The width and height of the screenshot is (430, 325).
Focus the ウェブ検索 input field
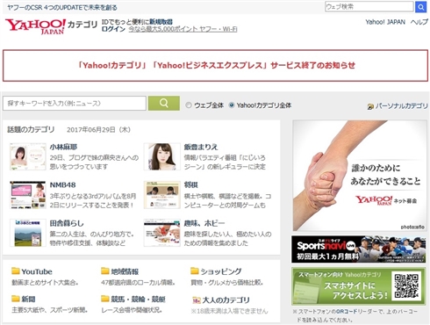coord(369,7)
